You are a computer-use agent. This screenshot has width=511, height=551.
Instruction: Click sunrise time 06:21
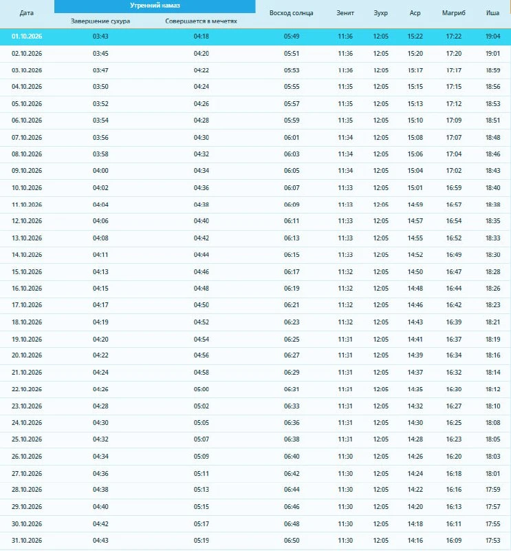(292, 304)
